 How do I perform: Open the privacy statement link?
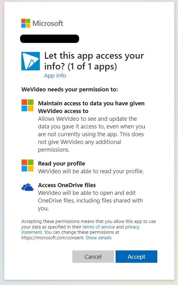(x=132, y=227)
